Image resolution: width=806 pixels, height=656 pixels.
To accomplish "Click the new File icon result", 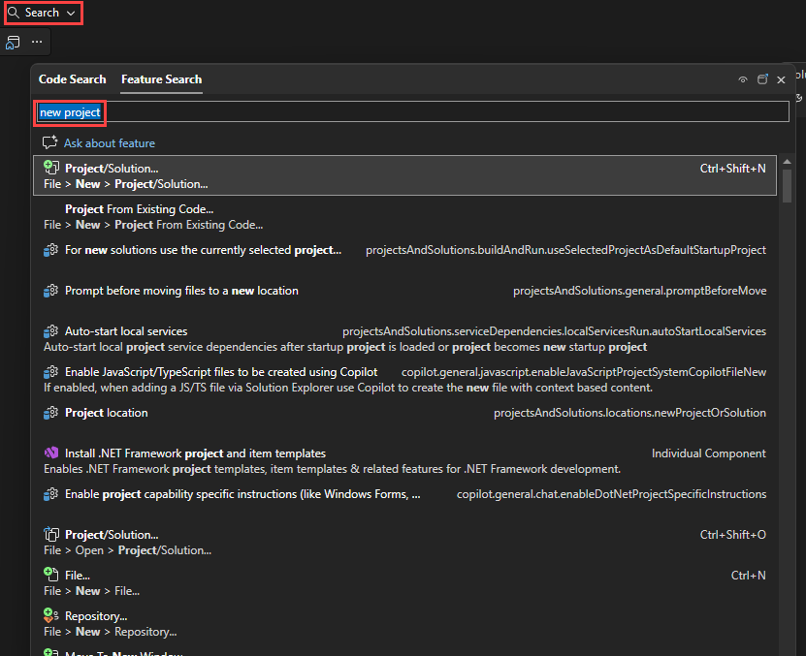I will click(49, 574).
